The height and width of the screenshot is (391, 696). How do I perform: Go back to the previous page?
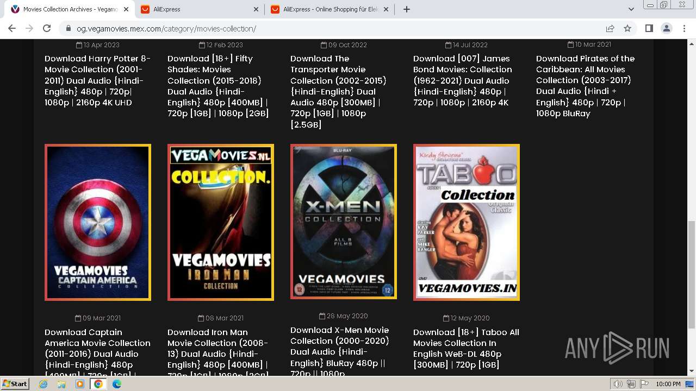coord(12,28)
